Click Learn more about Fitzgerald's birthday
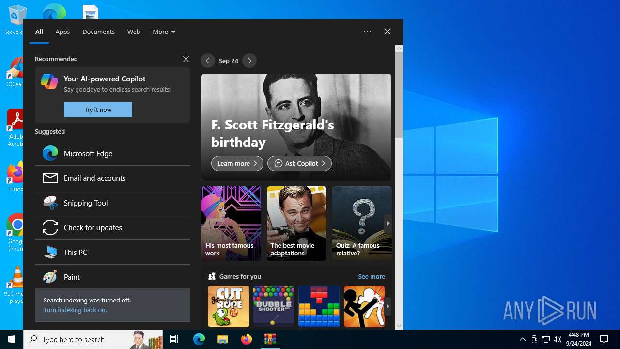The image size is (620, 349). (237, 163)
